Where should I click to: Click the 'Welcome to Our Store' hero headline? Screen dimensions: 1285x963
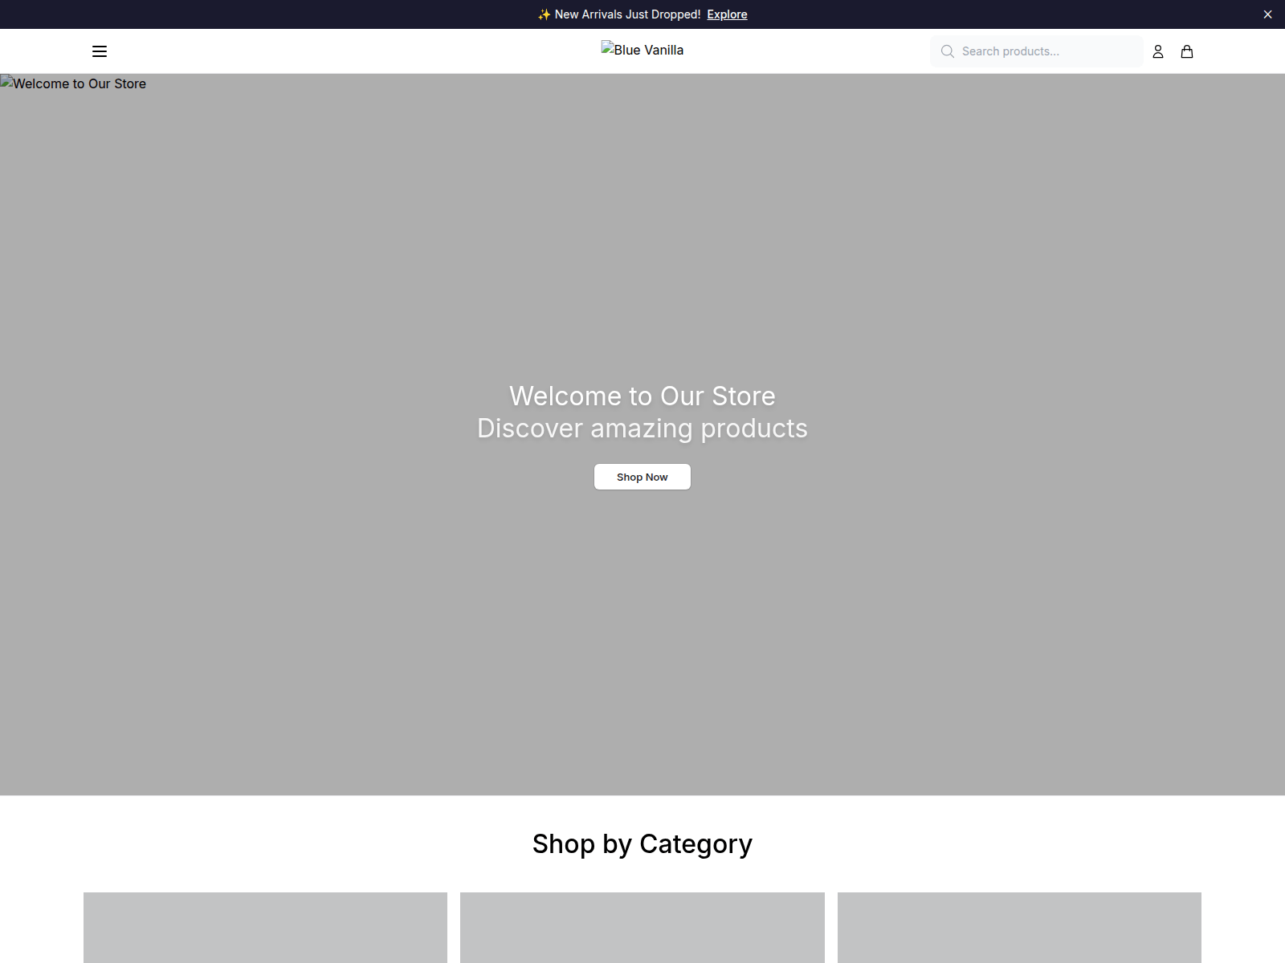(642, 396)
